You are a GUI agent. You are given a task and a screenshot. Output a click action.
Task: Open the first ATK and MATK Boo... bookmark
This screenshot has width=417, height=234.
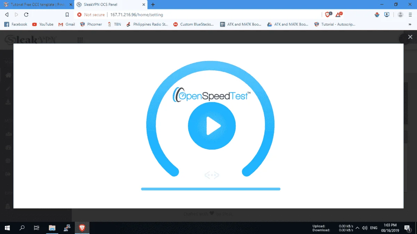[x=240, y=24]
